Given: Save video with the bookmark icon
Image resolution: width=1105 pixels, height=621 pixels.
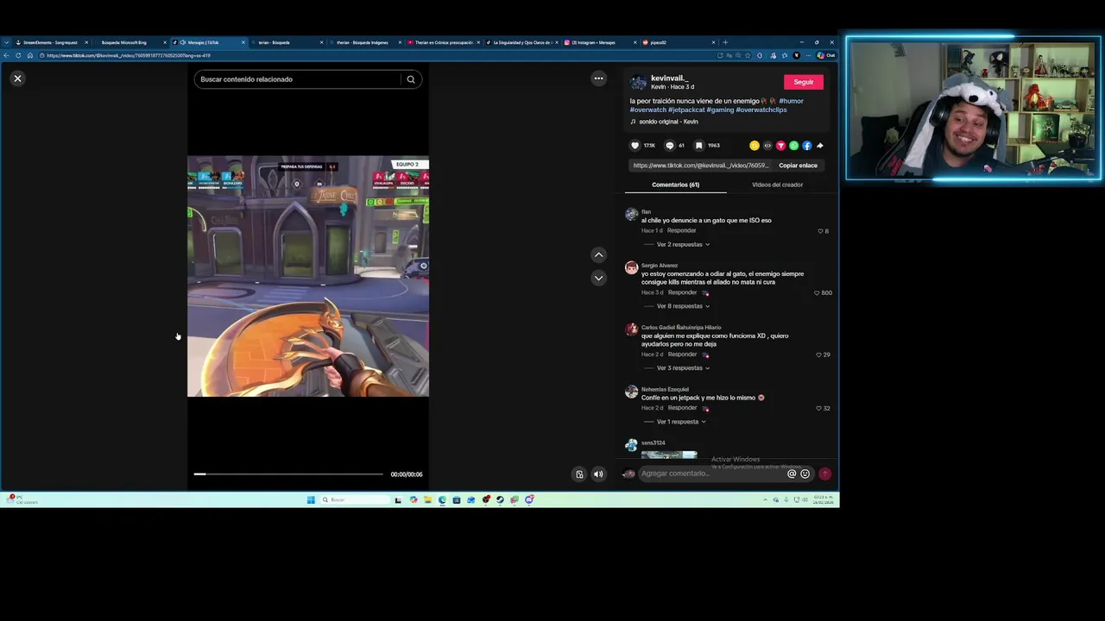Looking at the screenshot, I should (698, 146).
